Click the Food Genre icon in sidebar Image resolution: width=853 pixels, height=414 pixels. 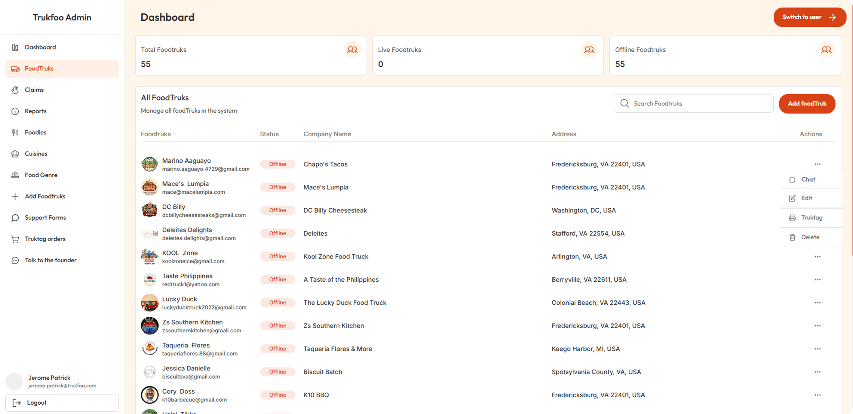coord(15,175)
